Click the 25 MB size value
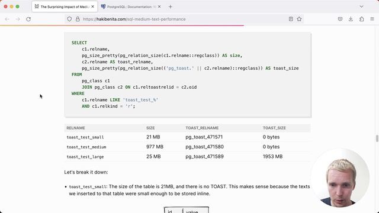The width and height of the screenshot is (379, 213). (153, 156)
